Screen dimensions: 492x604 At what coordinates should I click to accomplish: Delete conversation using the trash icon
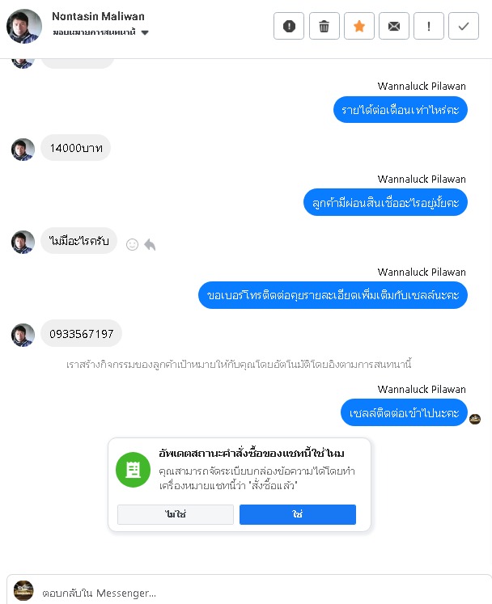[324, 26]
